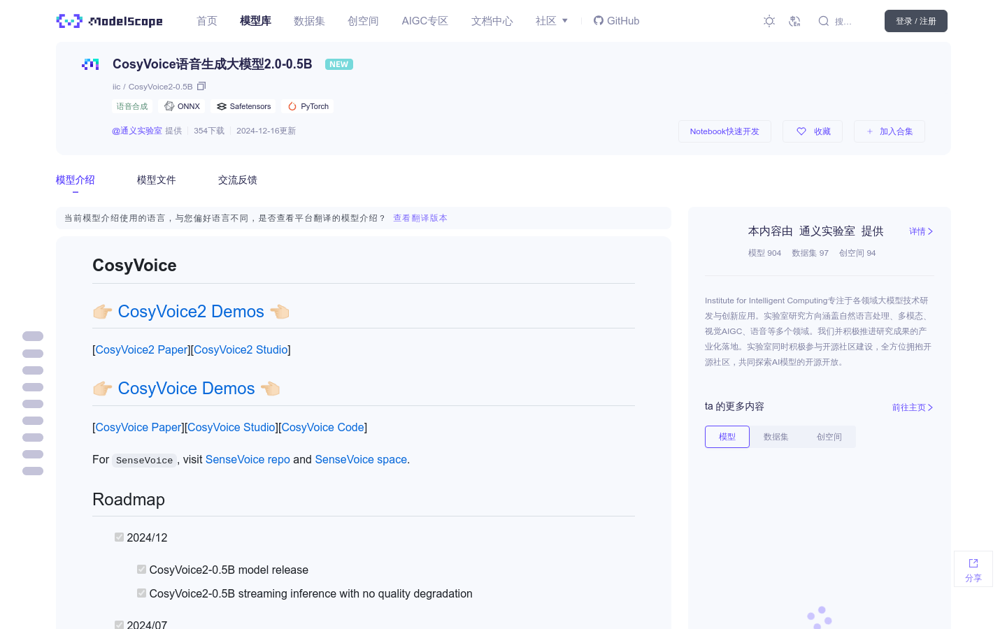Click the search magnifier icon
Screen dimensions: 1007x629
824,21
